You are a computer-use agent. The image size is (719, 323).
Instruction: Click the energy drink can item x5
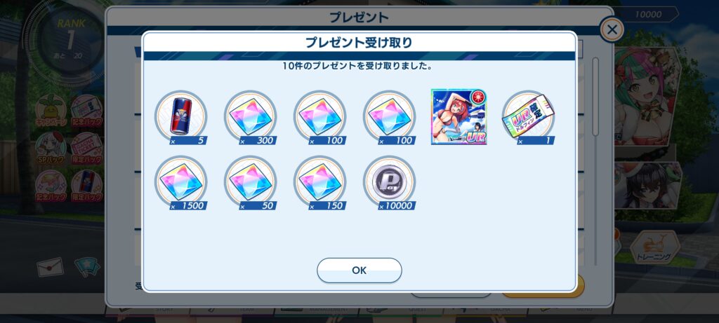point(180,117)
